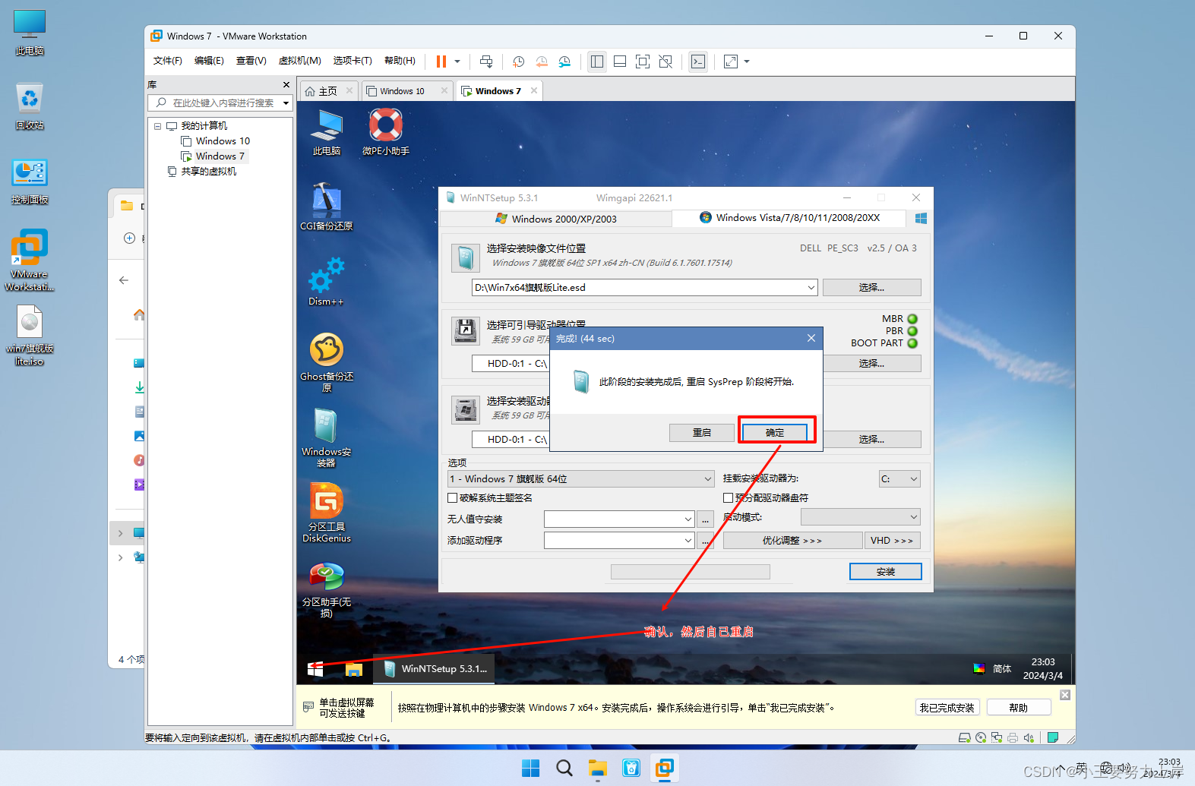Viewport: 1195px width, 786px height.
Task: Open the library search filter dropdown
Action: [286, 103]
